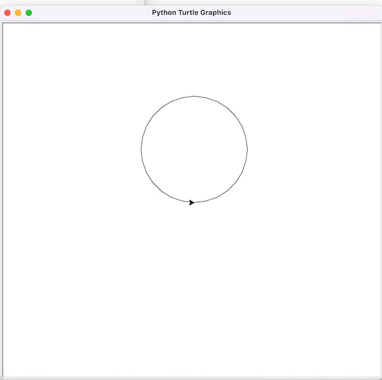Screen dimensions: 382x380
Task: Close the Python Turtle Graphics window
Action: (8, 13)
